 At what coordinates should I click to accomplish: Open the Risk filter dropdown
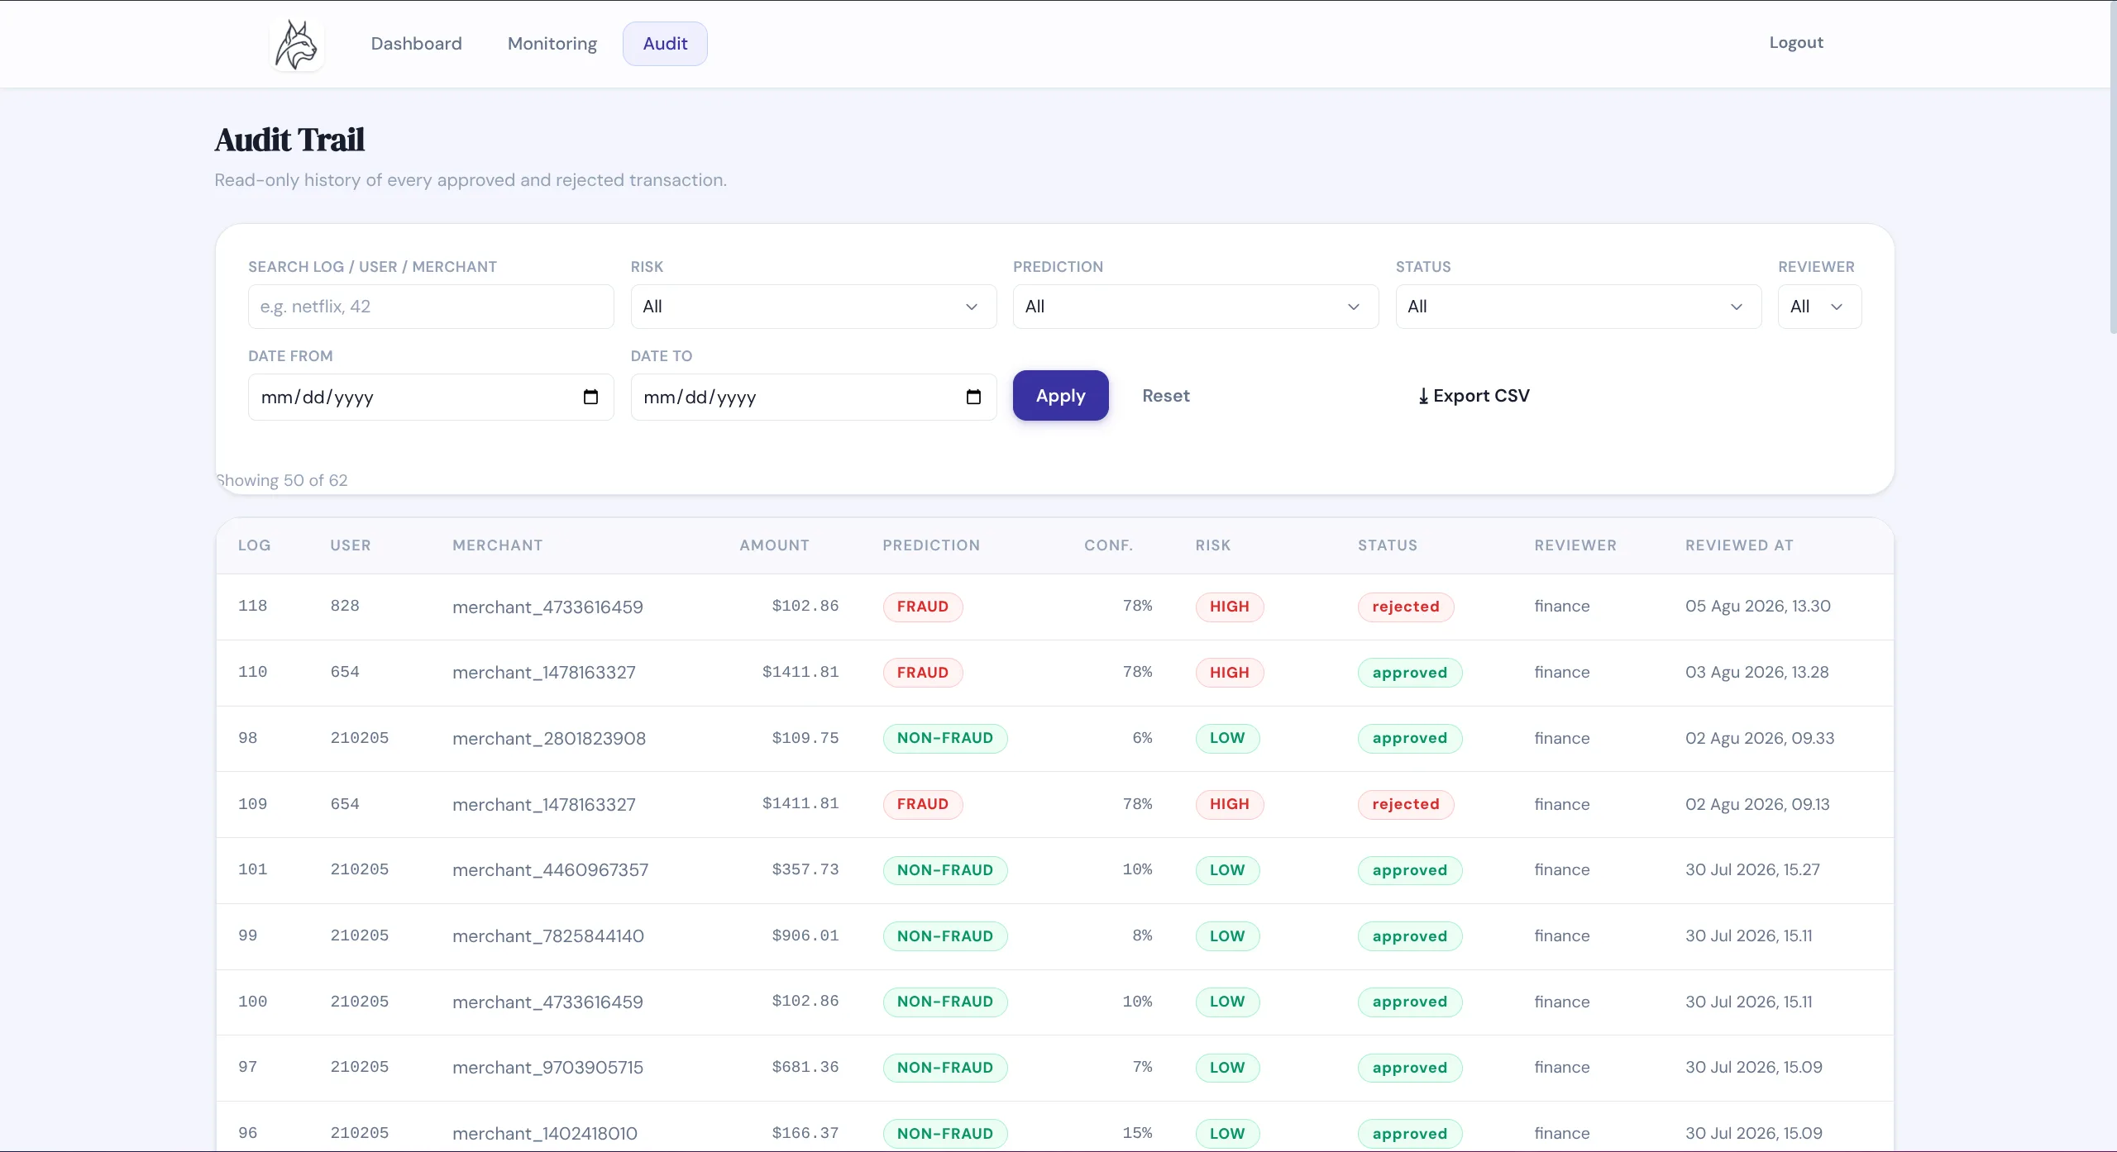point(813,307)
